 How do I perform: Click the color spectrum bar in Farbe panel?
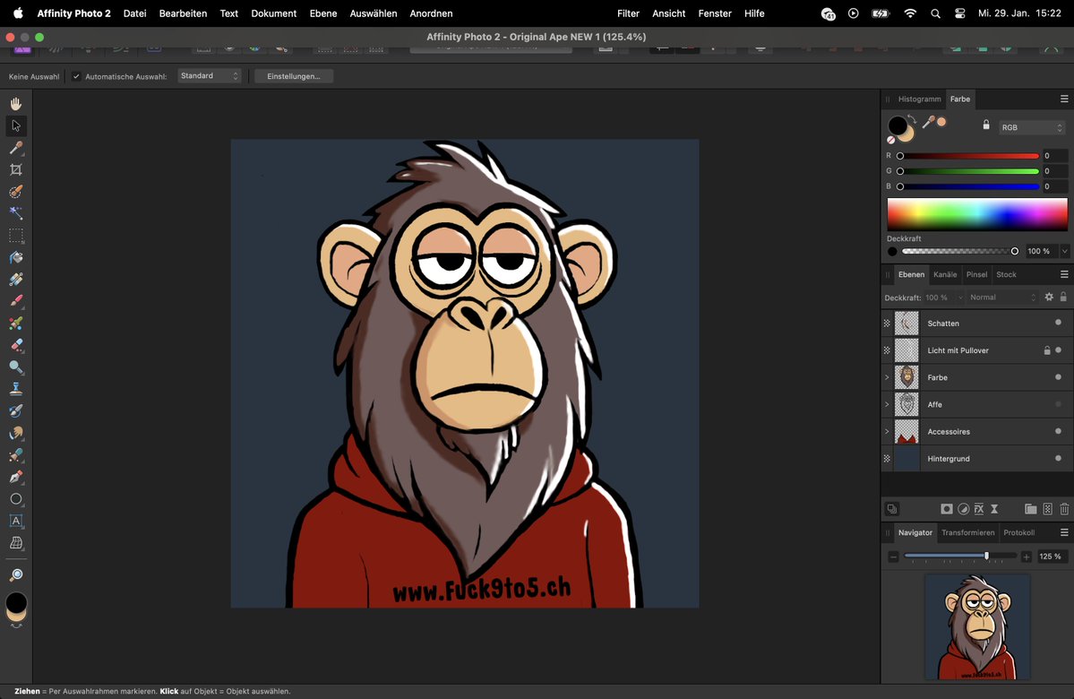[976, 214]
